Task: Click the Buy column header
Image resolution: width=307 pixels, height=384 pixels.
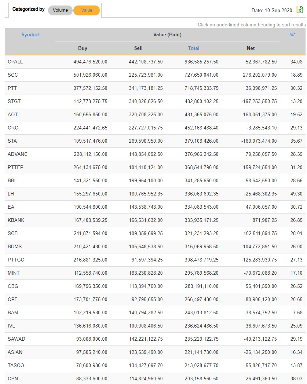Action: (x=83, y=48)
